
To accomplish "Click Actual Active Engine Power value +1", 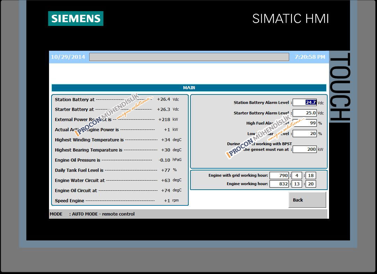I will tap(167, 129).
